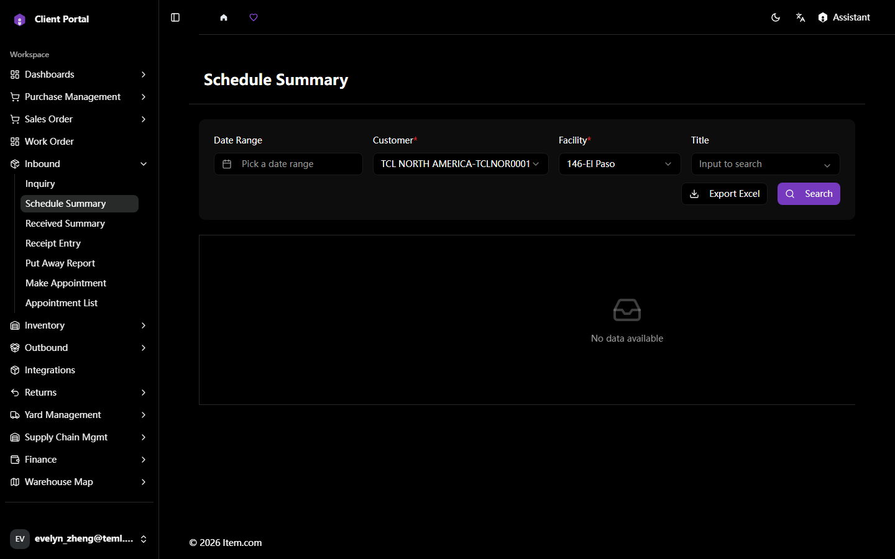Viewport: 895px width, 559px height.
Task: Open the Facility 146-El Paso dropdown
Action: click(620, 164)
